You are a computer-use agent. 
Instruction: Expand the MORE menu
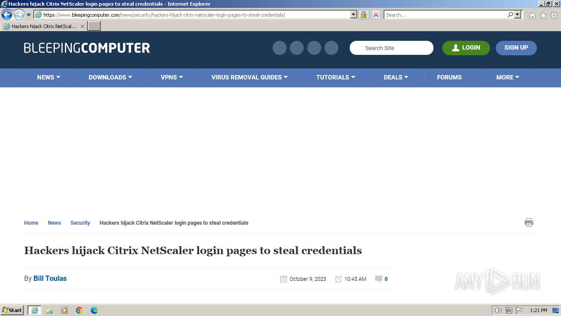[508, 77]
